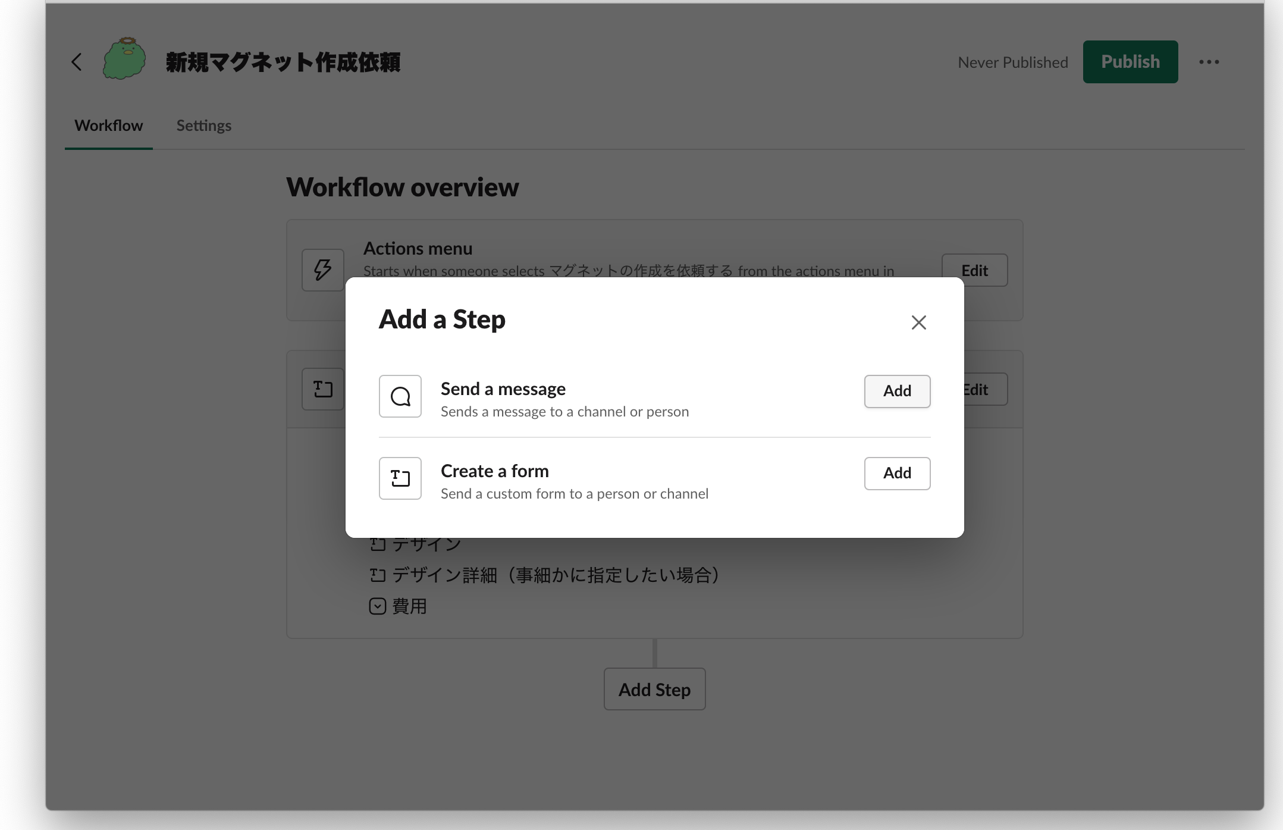This screenshot has height=830, width=1283.
Task: Open the overflow menu via three-dots icon
Action: pos(1209,61)
